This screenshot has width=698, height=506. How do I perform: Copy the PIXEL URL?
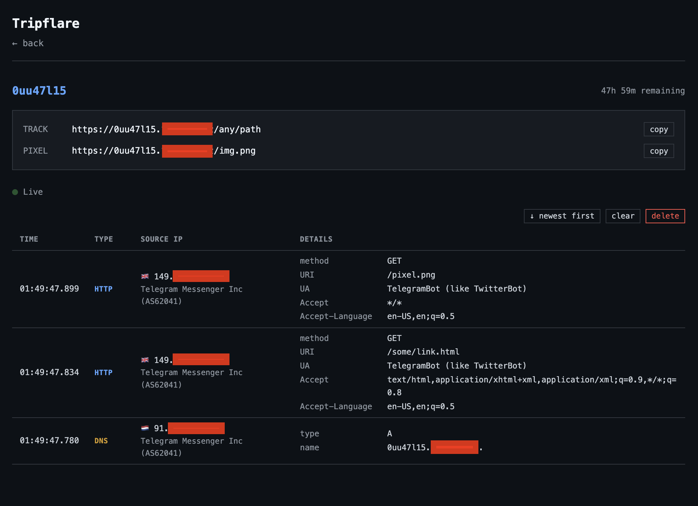658,151
